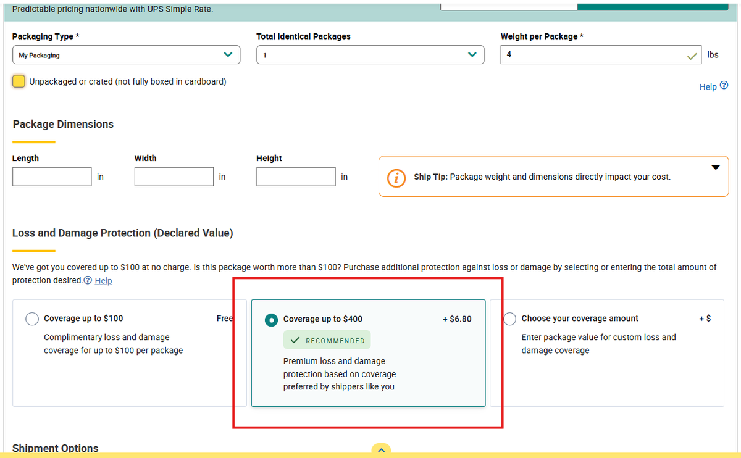Select the Choose your coverage amount radio button
741x458 pixels.
coord(509,319)
